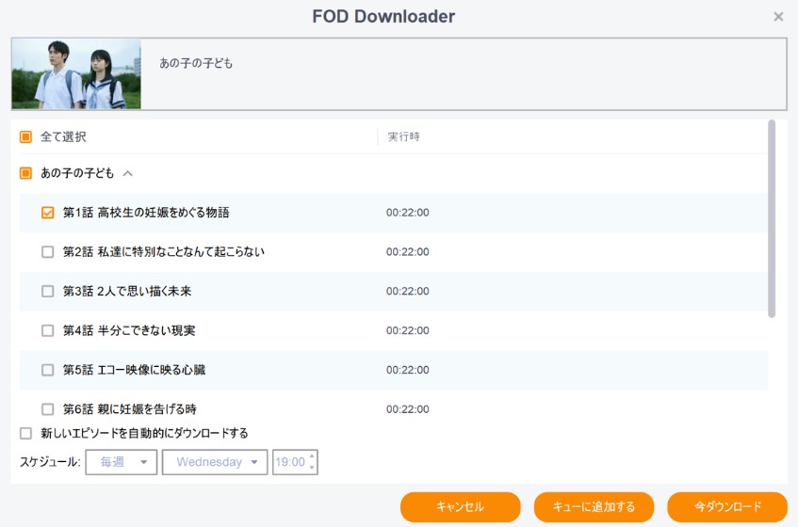Screen dimensions: 798x527
Task: Click the title 第4話 半分こできない現実
Action: tap(129, 330)
